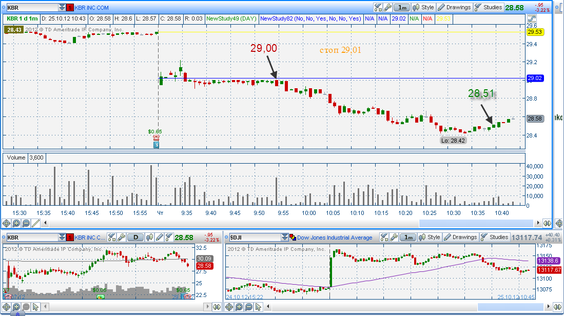Select line drawing tool under main chart
The height and width of the screenshot is (316, 564).
click(35, 223)
